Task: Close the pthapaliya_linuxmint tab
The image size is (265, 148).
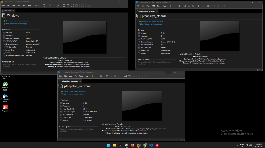Action: coord(80,81)
